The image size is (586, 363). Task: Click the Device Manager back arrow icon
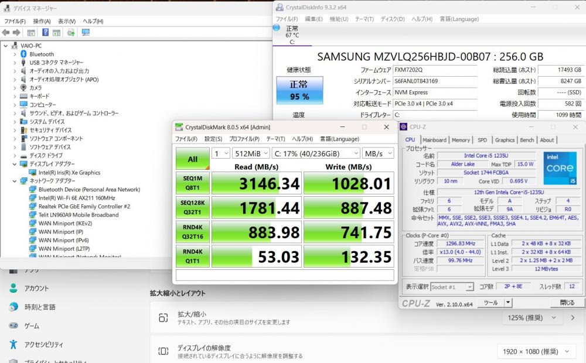click(6, 32)
